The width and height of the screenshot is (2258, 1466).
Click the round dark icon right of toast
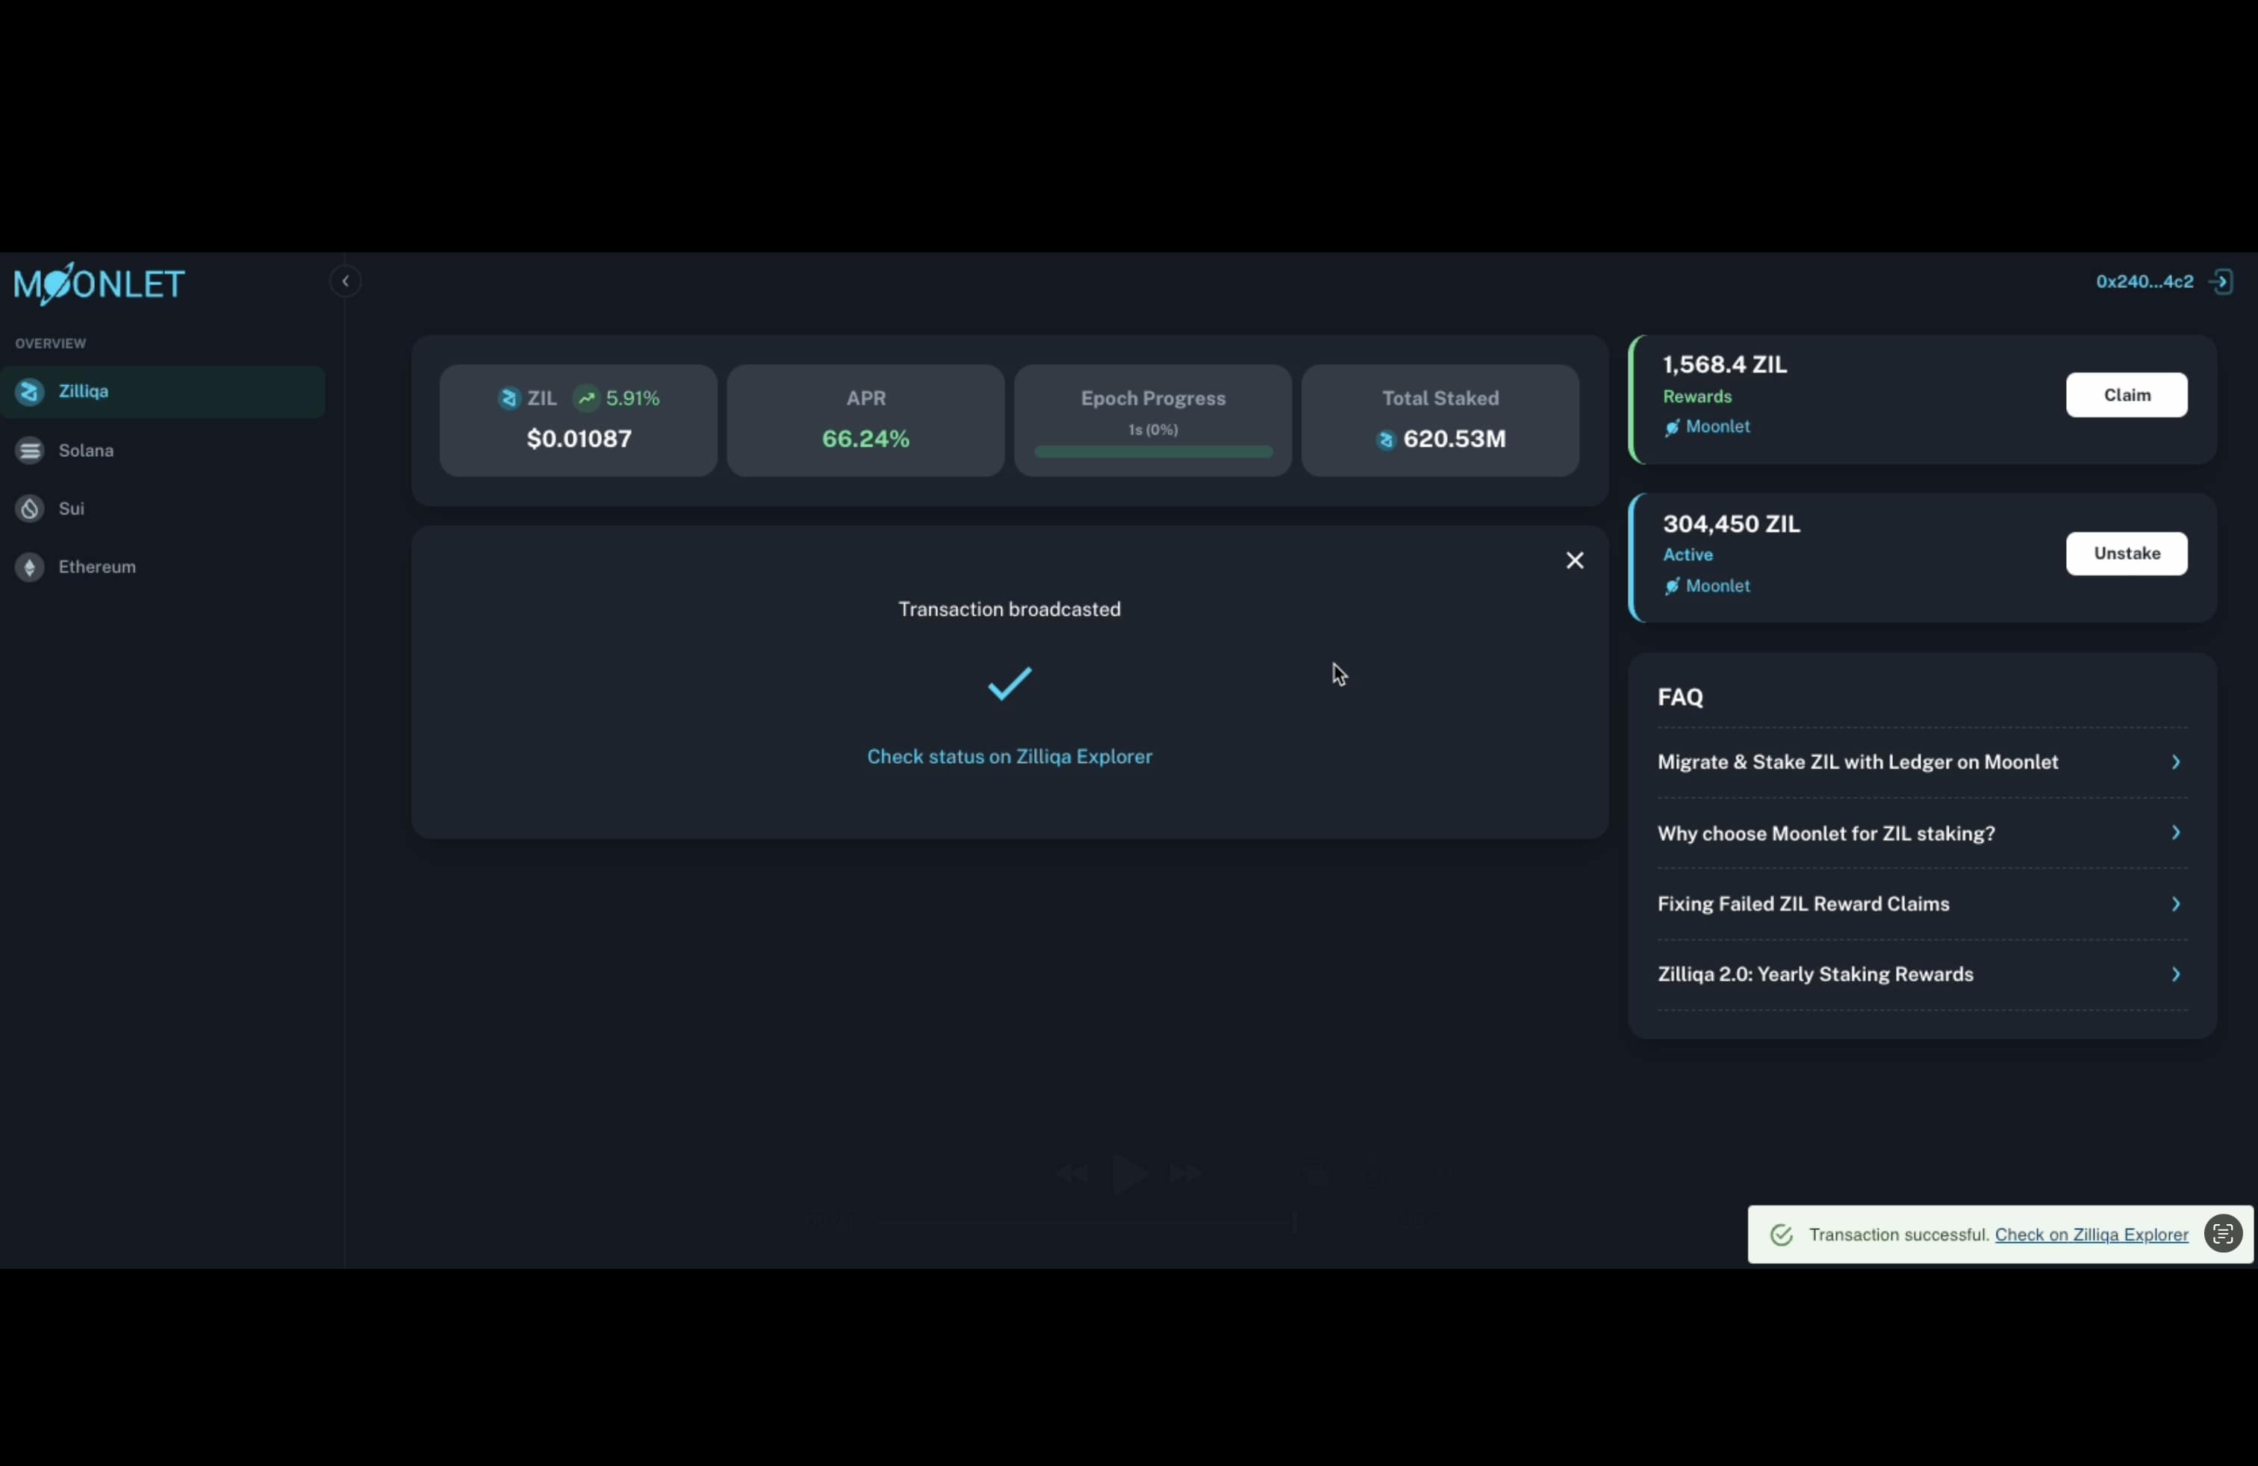(x=2223, y=1235)
